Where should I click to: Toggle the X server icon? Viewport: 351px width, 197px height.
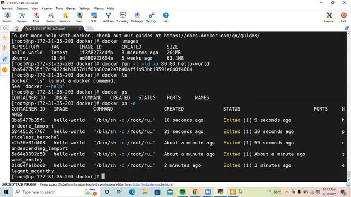pyautogui.click(x=329, y=17)
